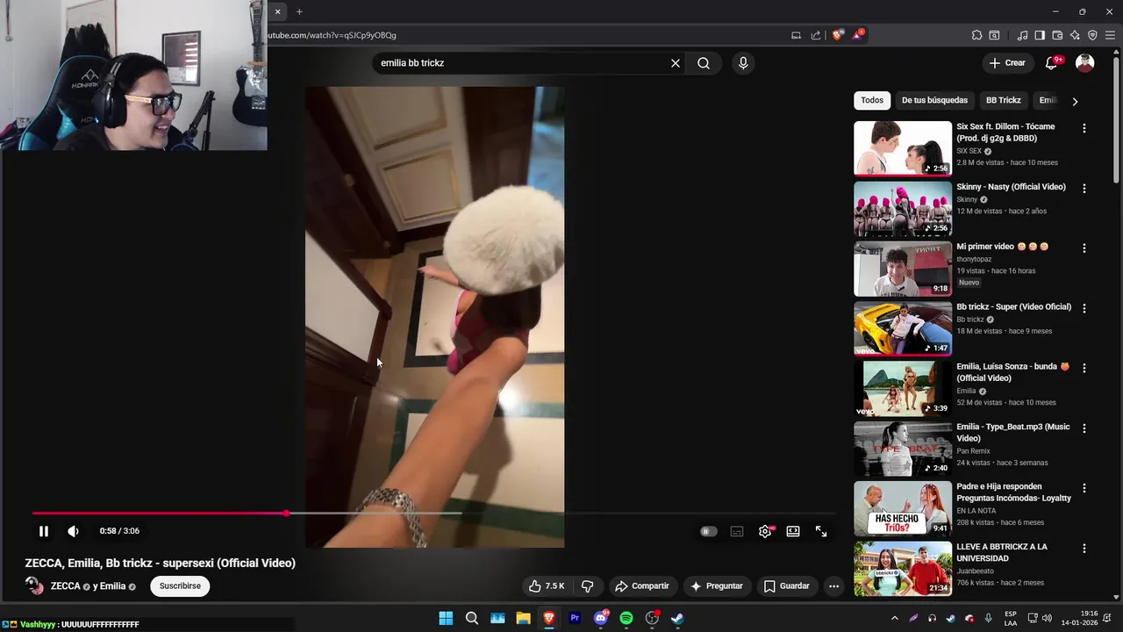
Task: Open Windows Start menu
Action: 446,618
